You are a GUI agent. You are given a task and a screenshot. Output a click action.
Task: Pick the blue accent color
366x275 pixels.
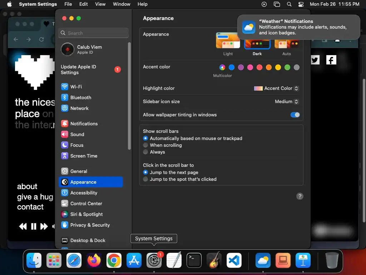(232, 67)
